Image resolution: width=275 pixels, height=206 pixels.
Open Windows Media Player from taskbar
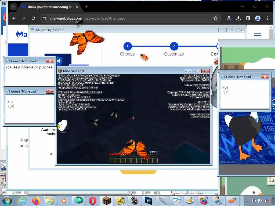[x=64, y=201]
